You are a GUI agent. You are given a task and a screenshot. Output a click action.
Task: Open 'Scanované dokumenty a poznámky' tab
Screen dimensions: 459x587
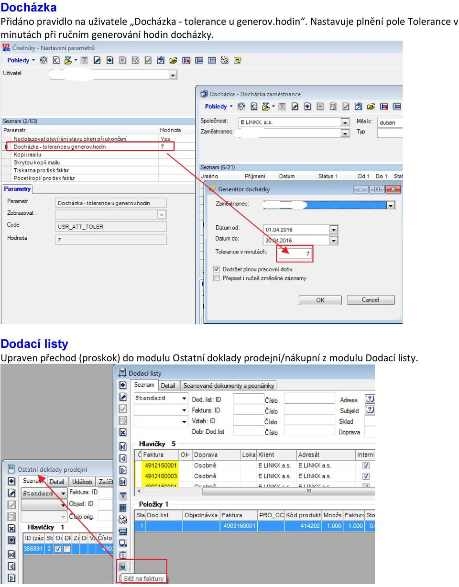(229, 386)
